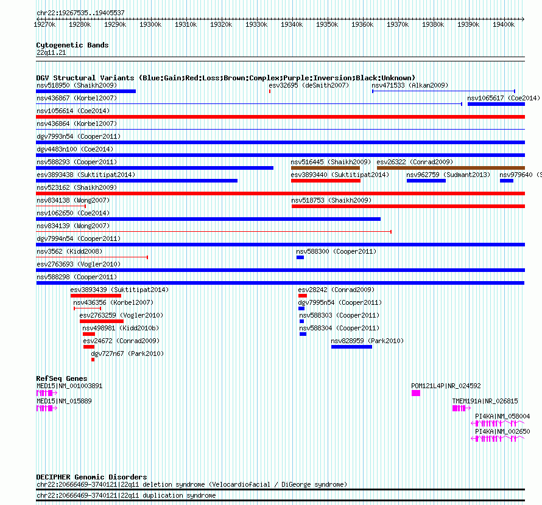Screen dimensions: 542x505
Task: Open the 22q11 duplication syndrome entry
Action: pos(126,495)
